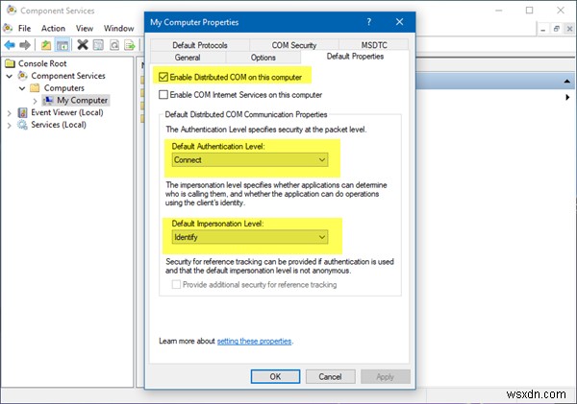Viewport: 577px width, 404px height.
Task: Open the File menu
Action: [x=24, y=28]
